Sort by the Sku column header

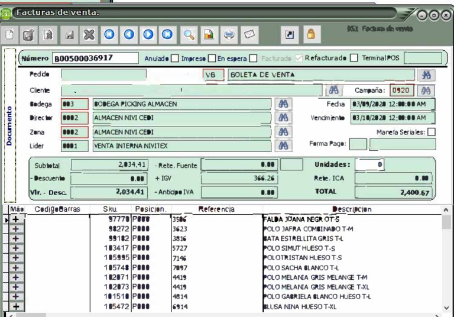(x=111, y=209)
